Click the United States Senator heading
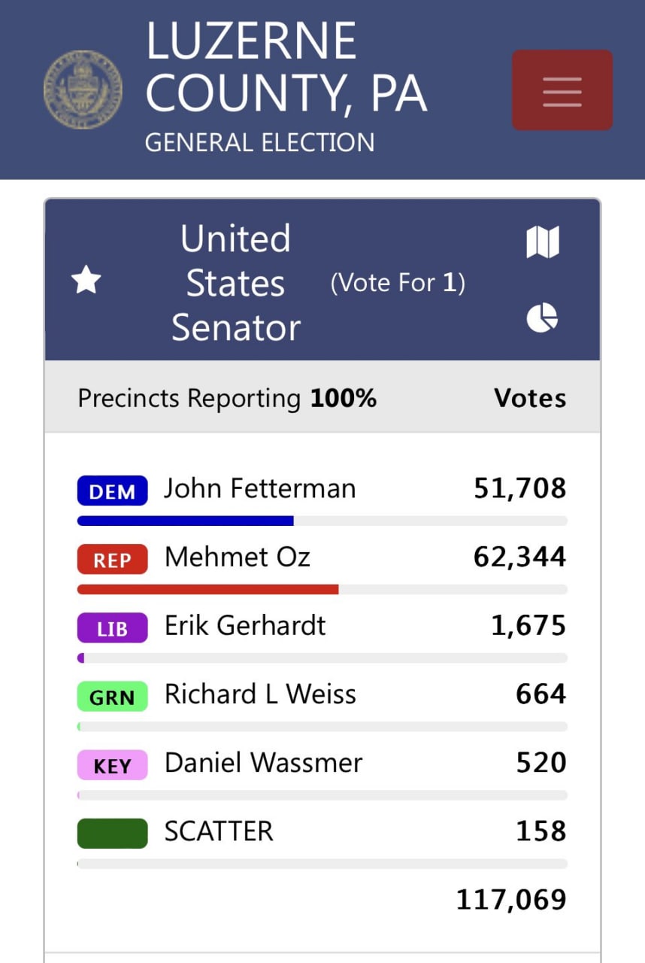 point(235,283)
